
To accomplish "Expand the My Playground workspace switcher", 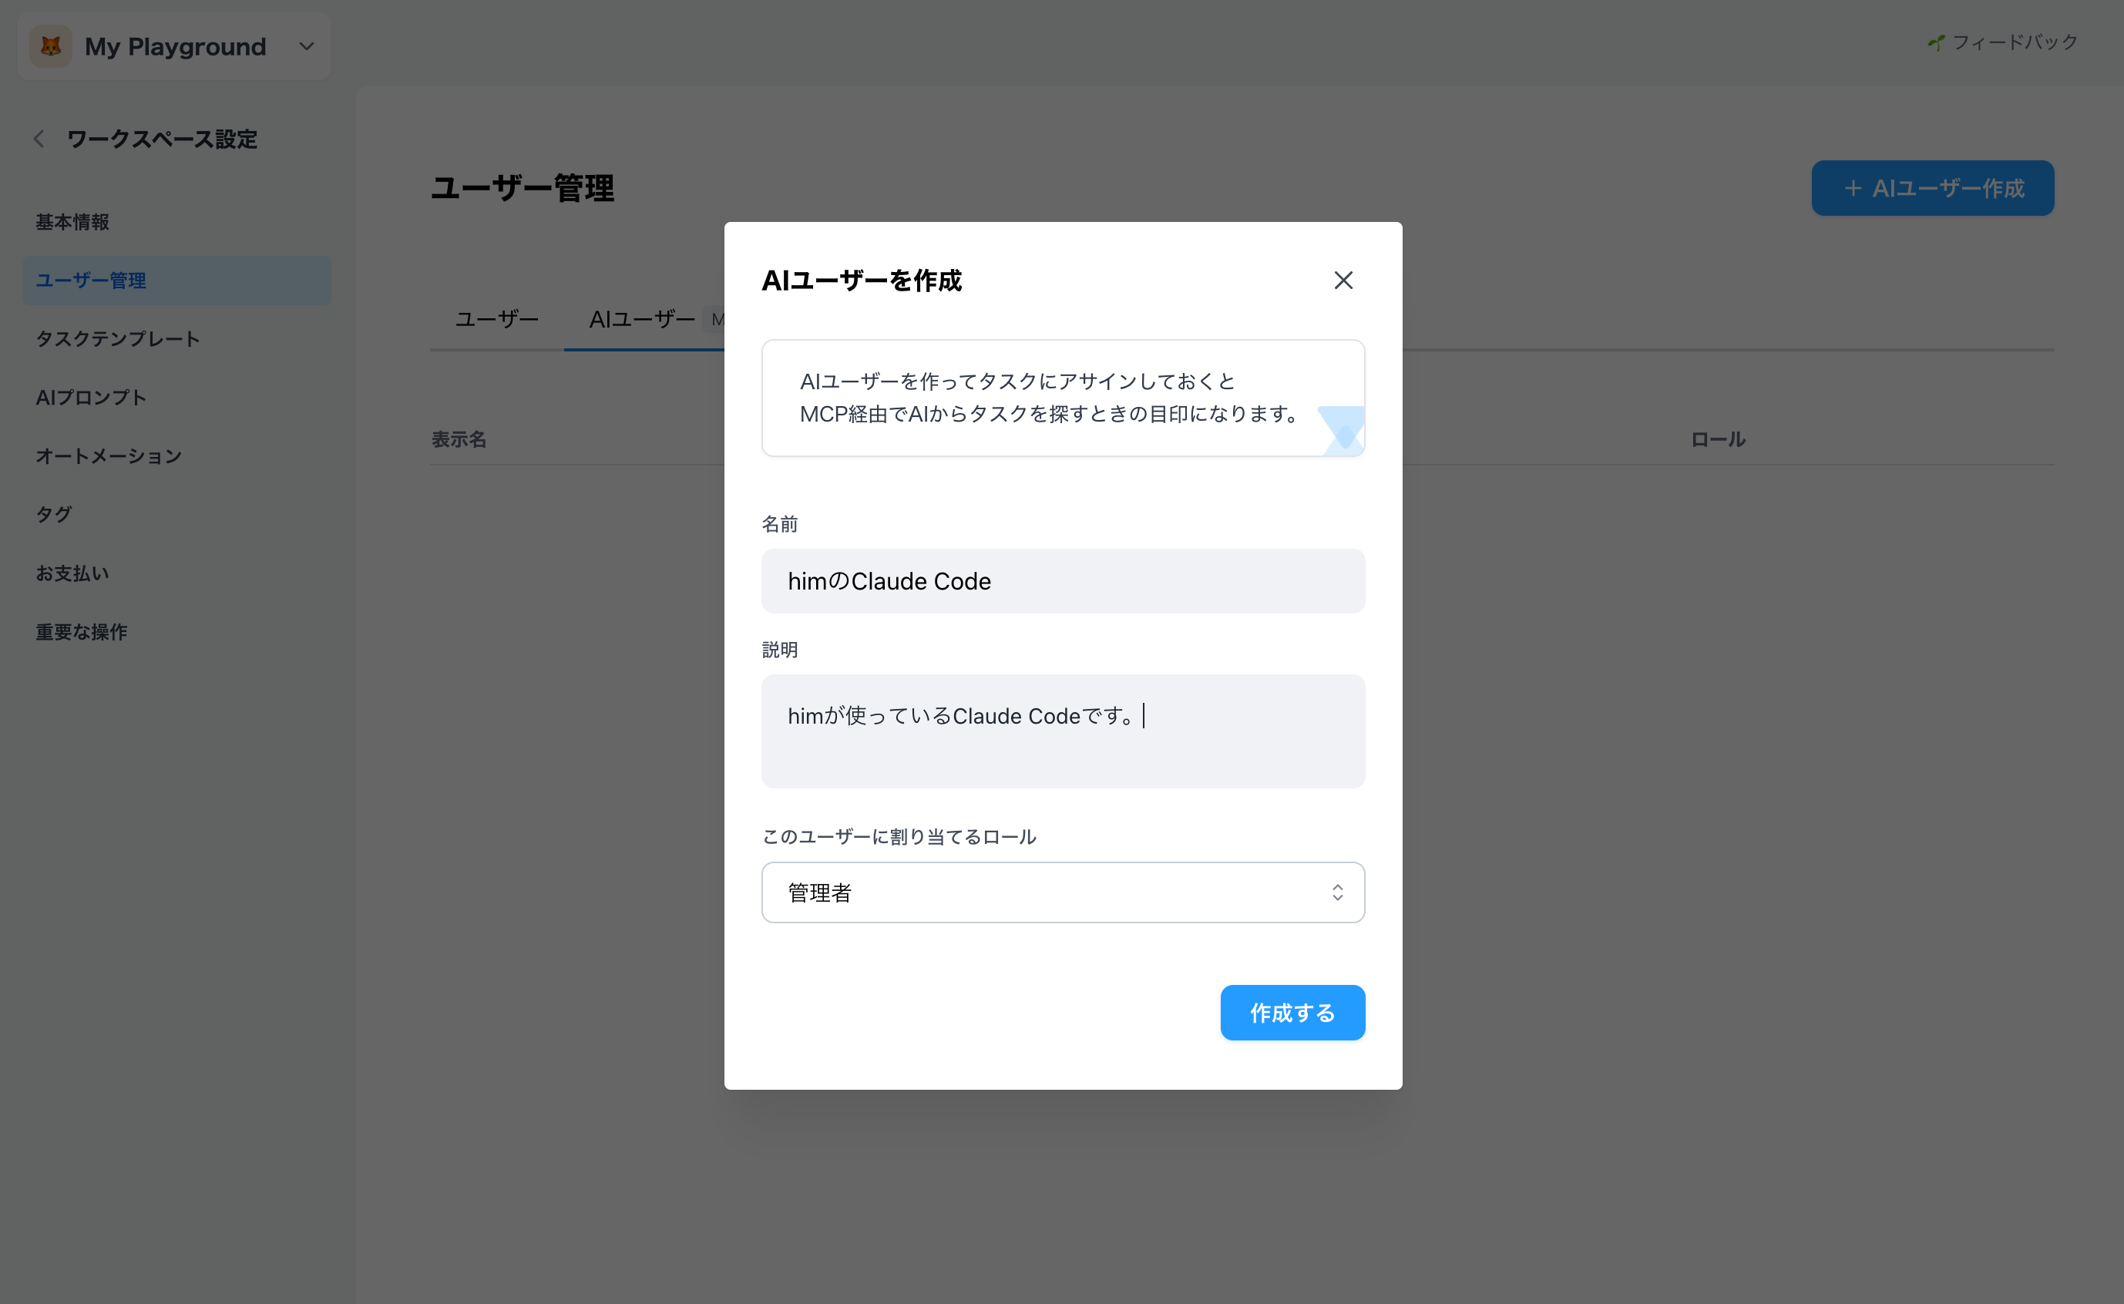I will [174, 46].
